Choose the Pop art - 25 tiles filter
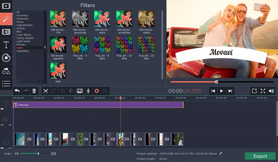The height and width of the screenshot is (162, 278). [x=146, y=45]
